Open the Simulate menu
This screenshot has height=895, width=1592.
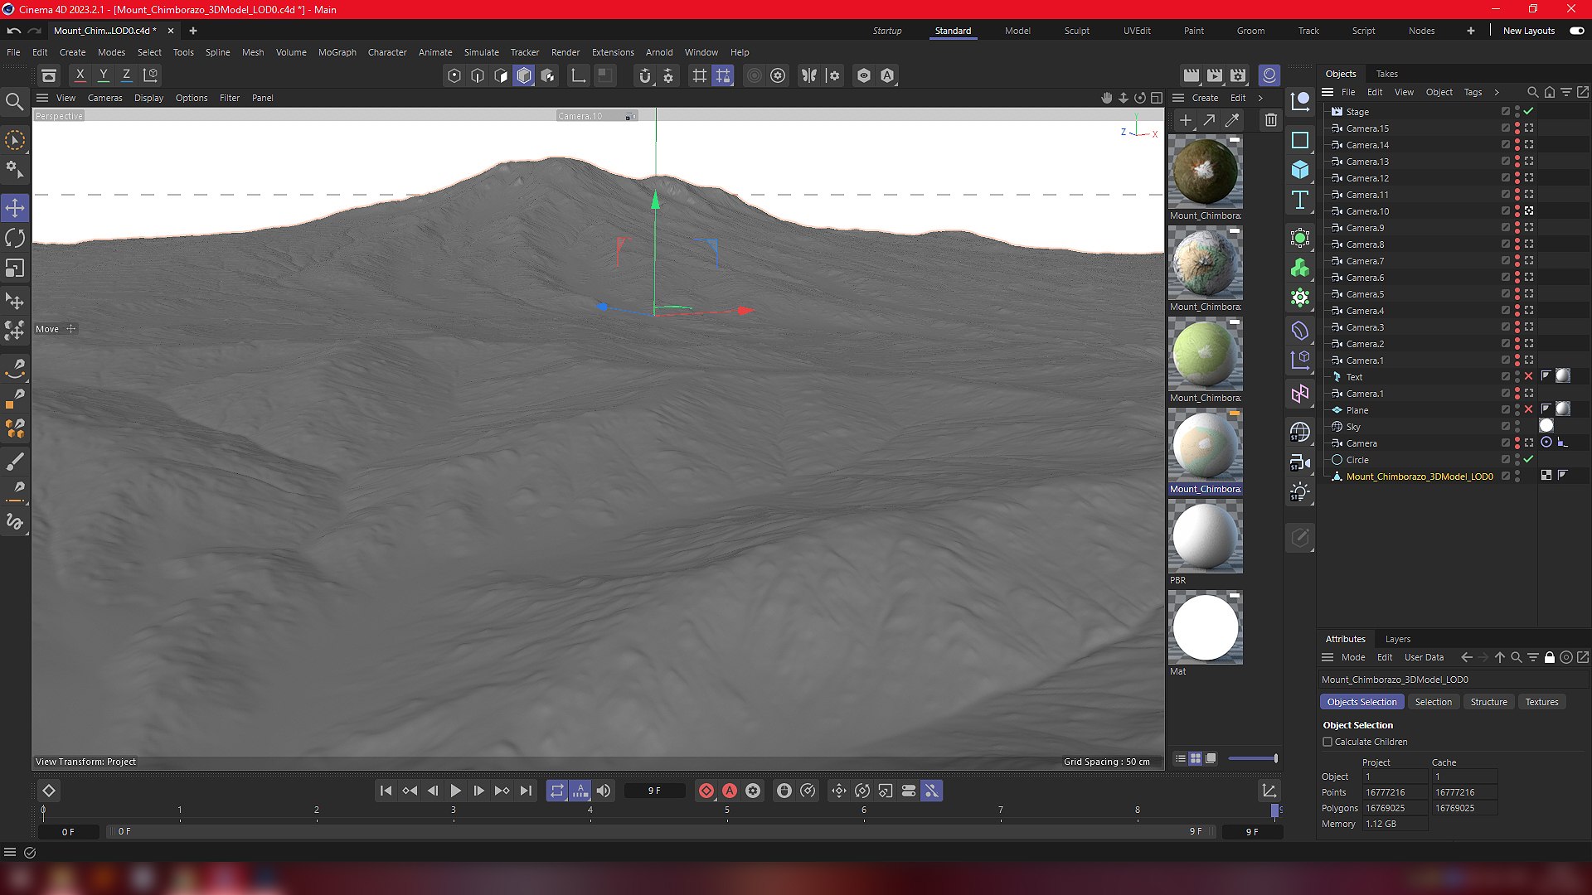482,52
